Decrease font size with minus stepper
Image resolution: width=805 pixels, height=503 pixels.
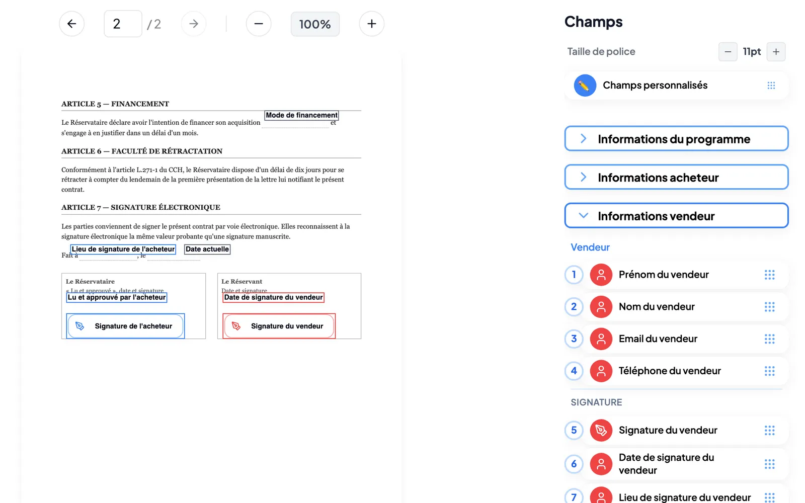pyautogui.click(x=728, y=52)
